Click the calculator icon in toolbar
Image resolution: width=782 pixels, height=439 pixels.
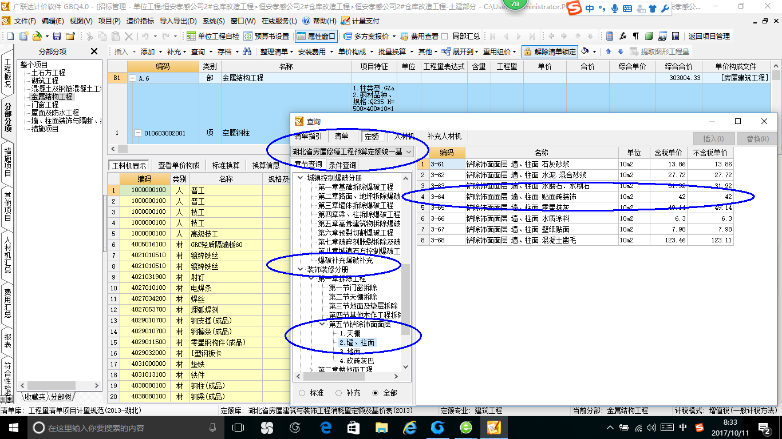pos(610,36)
